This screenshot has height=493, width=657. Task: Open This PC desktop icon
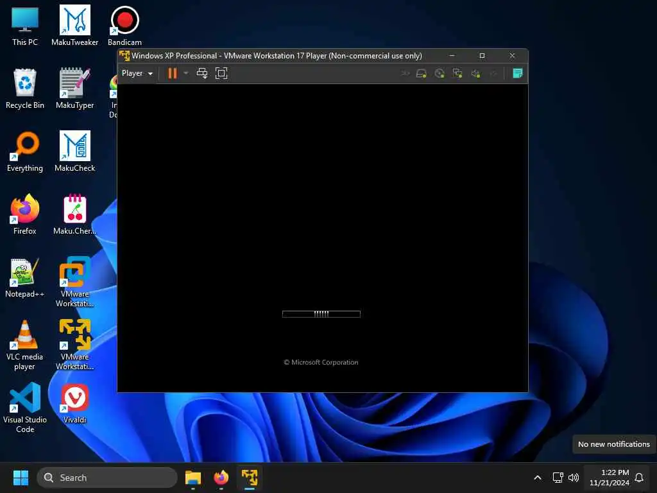[25, 26]
